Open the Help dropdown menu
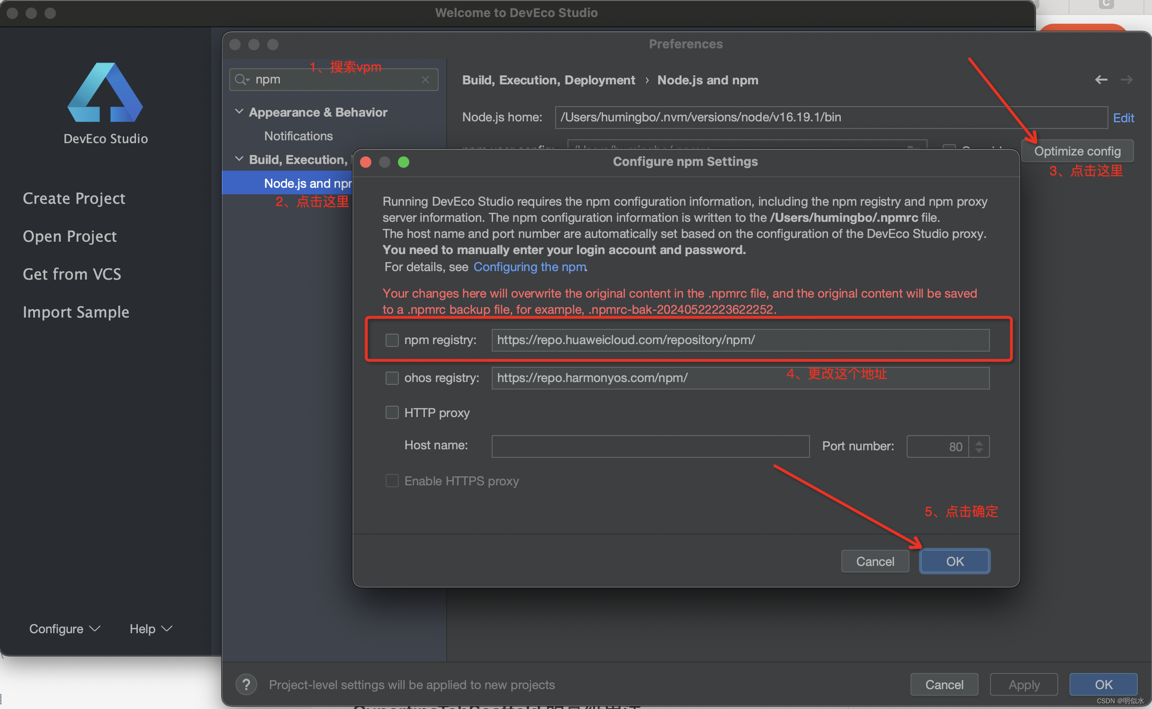The height and width of the screenshot is (709, 1152). [151, 628]
